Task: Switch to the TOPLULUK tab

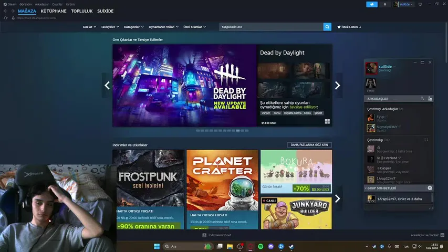Action: point(82,11)
